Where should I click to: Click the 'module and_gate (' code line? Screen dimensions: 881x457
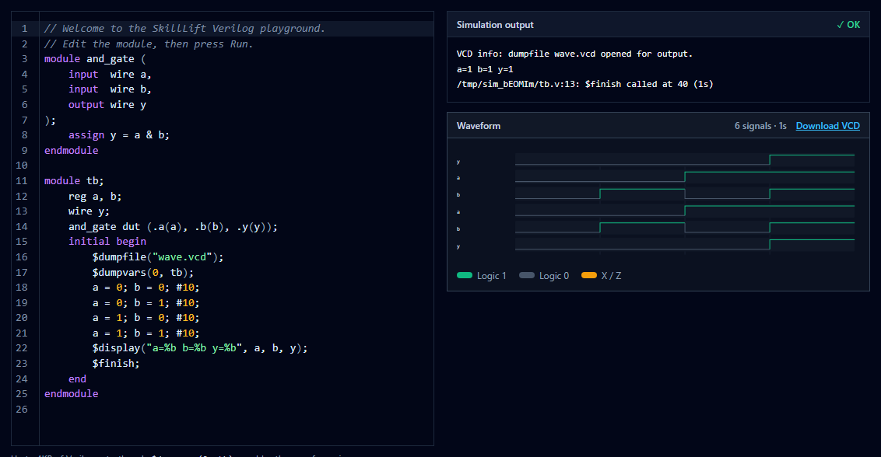click(95, 59)
